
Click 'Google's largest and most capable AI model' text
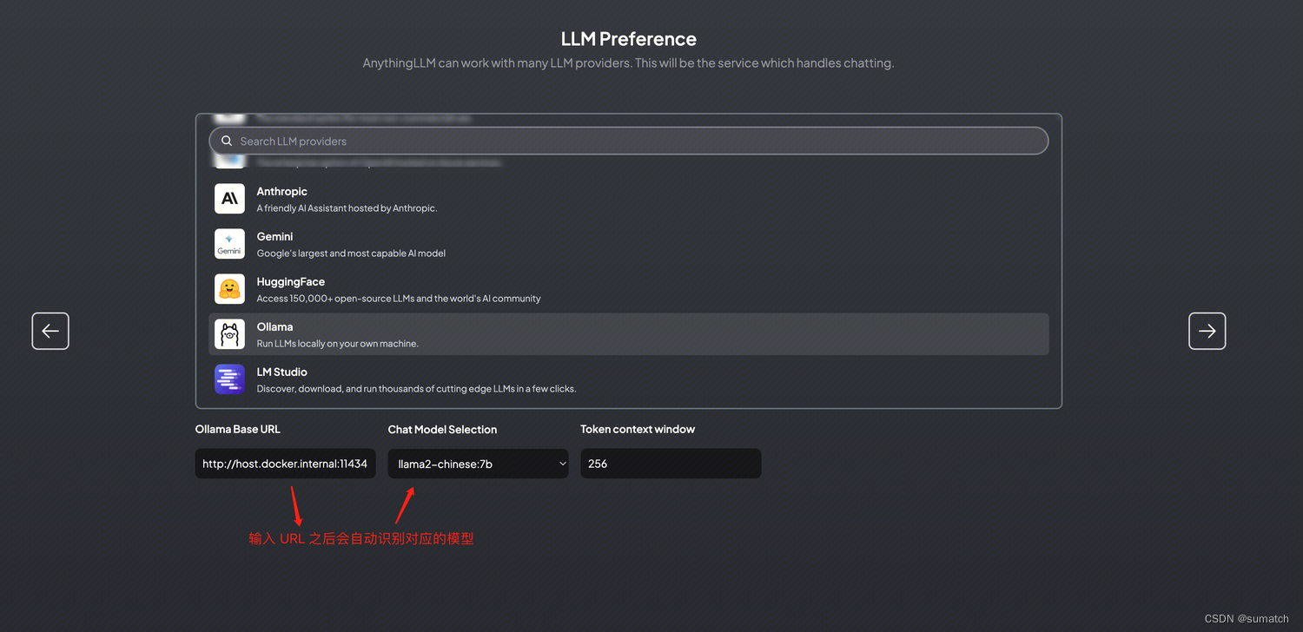(351, 253)
